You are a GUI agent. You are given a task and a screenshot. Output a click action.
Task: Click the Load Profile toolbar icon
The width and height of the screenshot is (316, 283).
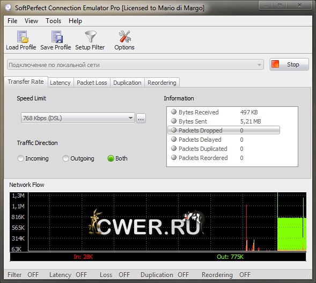(23, 37)
